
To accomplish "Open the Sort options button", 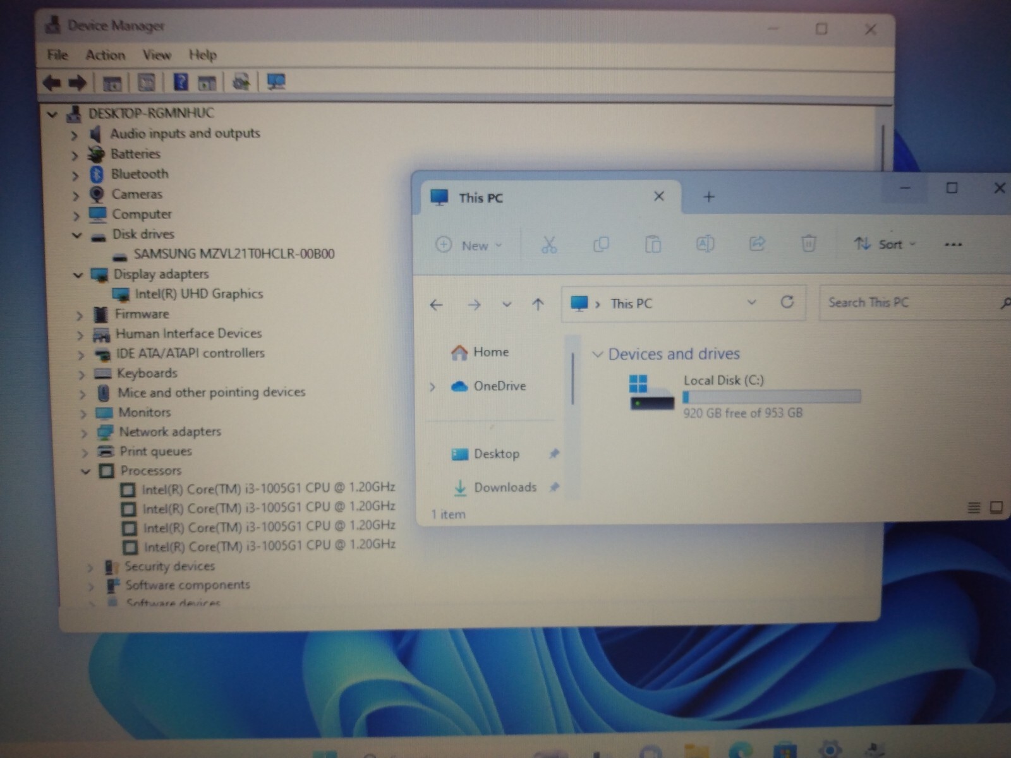I will [884, 244].
